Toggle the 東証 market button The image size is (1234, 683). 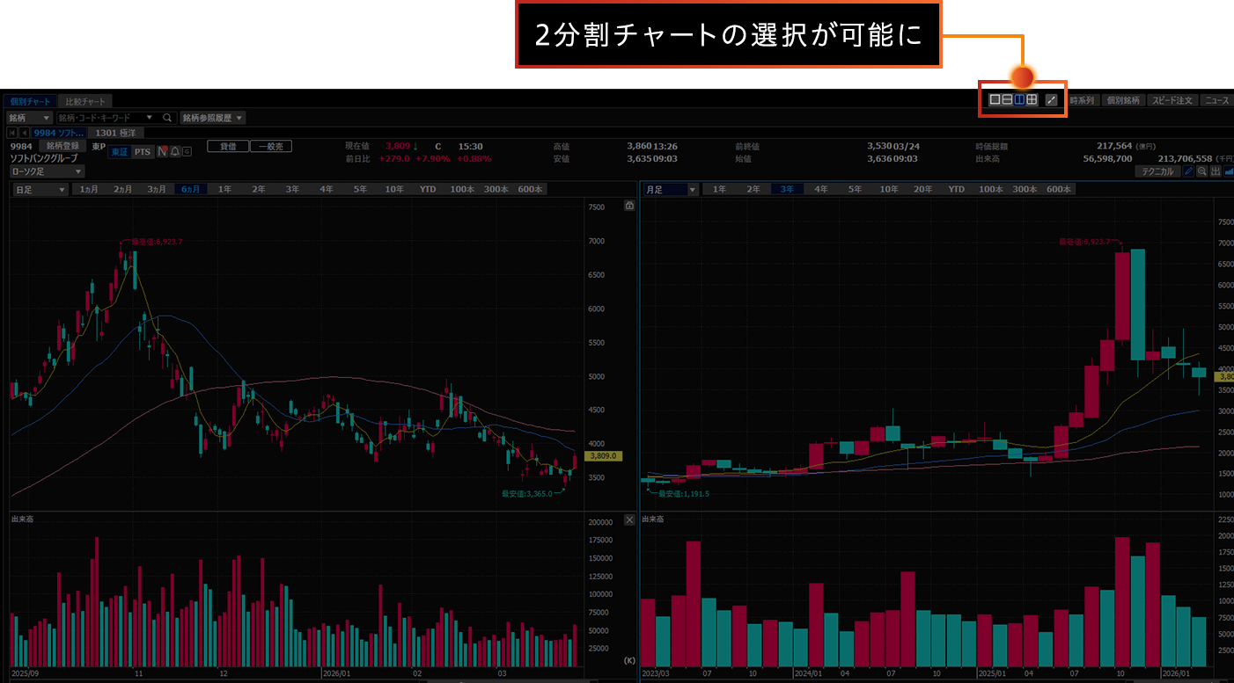click(119, 152)
